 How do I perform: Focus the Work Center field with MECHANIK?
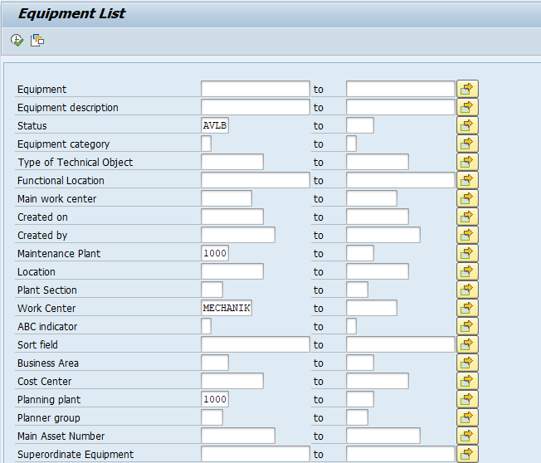pos(226,308)
